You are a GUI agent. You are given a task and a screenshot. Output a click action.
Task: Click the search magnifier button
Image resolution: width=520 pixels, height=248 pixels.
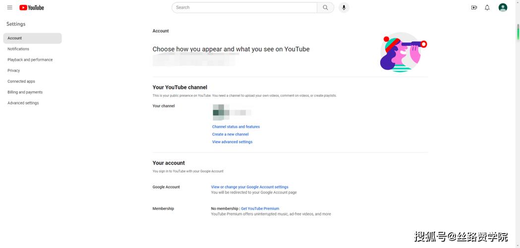[x=325, y=7]
